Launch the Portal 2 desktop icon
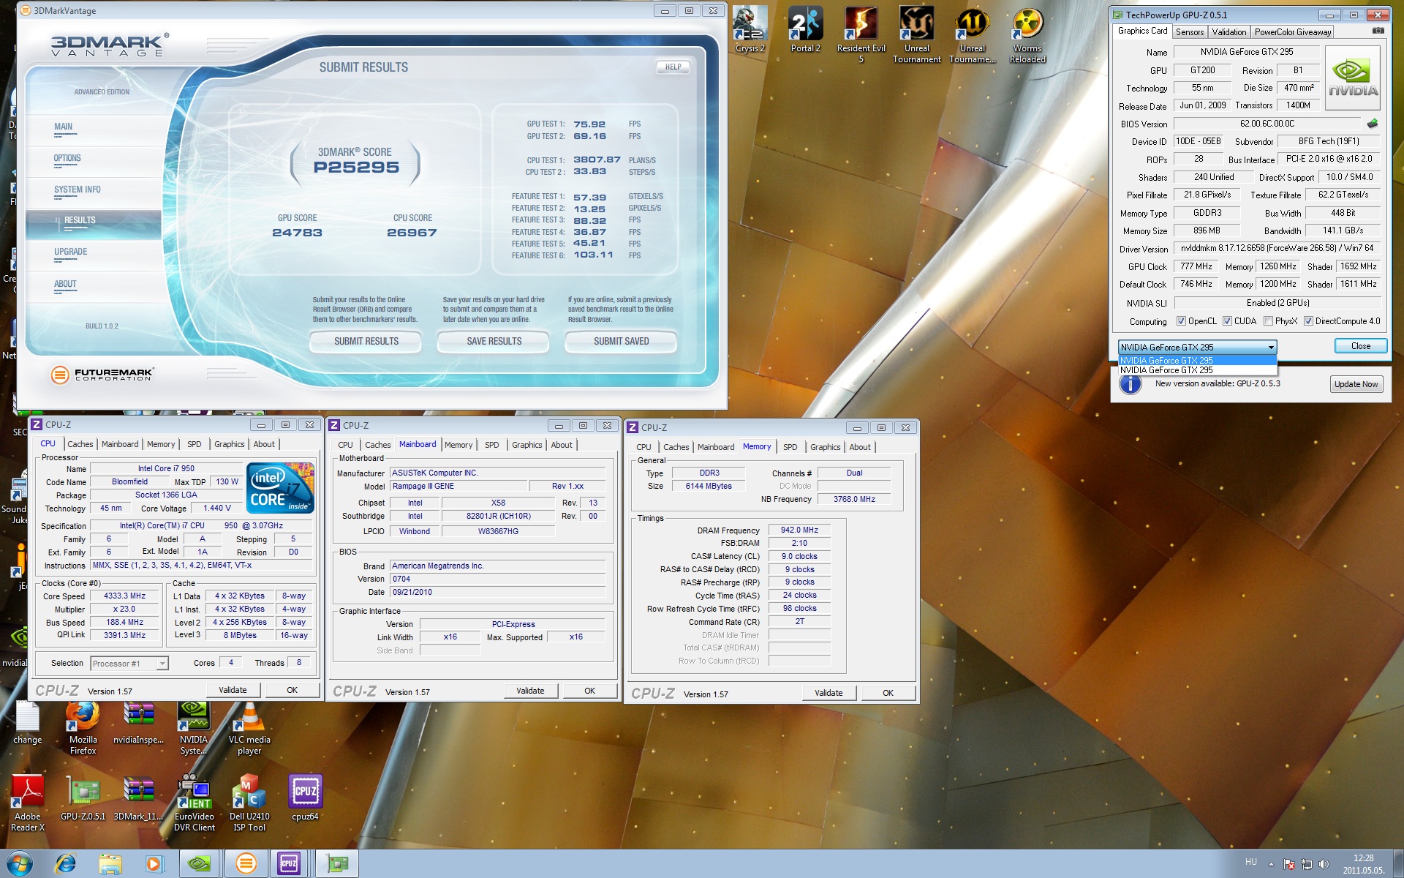Image resolution: width=1404 pixels, height=878 pixels. pos(805,29)
